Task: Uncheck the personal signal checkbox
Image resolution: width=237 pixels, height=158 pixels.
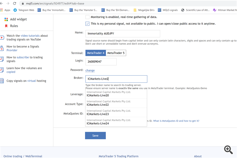Action: (x=87, y=24)
